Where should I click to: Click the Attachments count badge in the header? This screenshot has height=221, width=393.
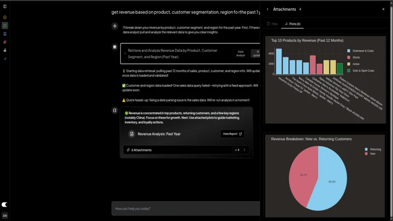click(300, 9)
